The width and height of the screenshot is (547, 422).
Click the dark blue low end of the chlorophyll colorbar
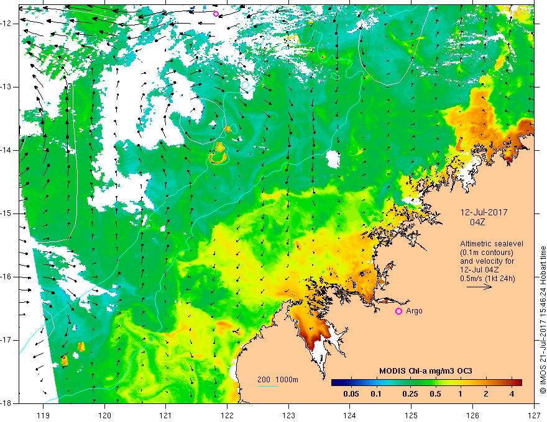[336, 383]
